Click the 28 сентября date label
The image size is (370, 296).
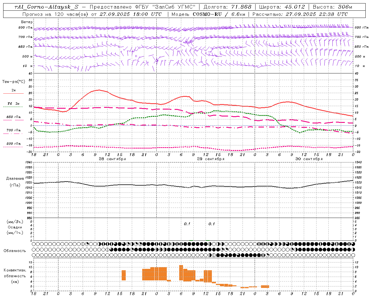tap(112, 159)
